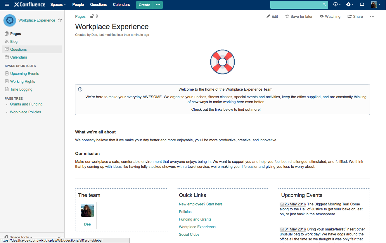This screenshot has height=243, width=386.
Task: Click the ellipsis button beside Create
Action: pos(158,5)
